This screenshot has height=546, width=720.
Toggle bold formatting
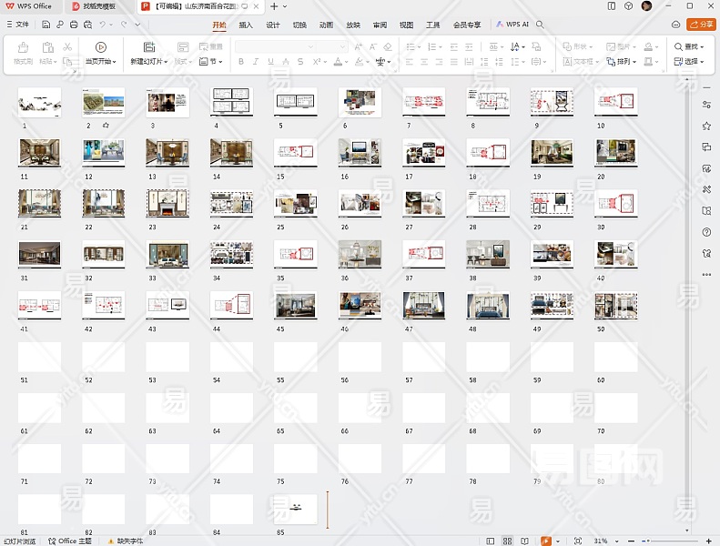click(241, 62)
